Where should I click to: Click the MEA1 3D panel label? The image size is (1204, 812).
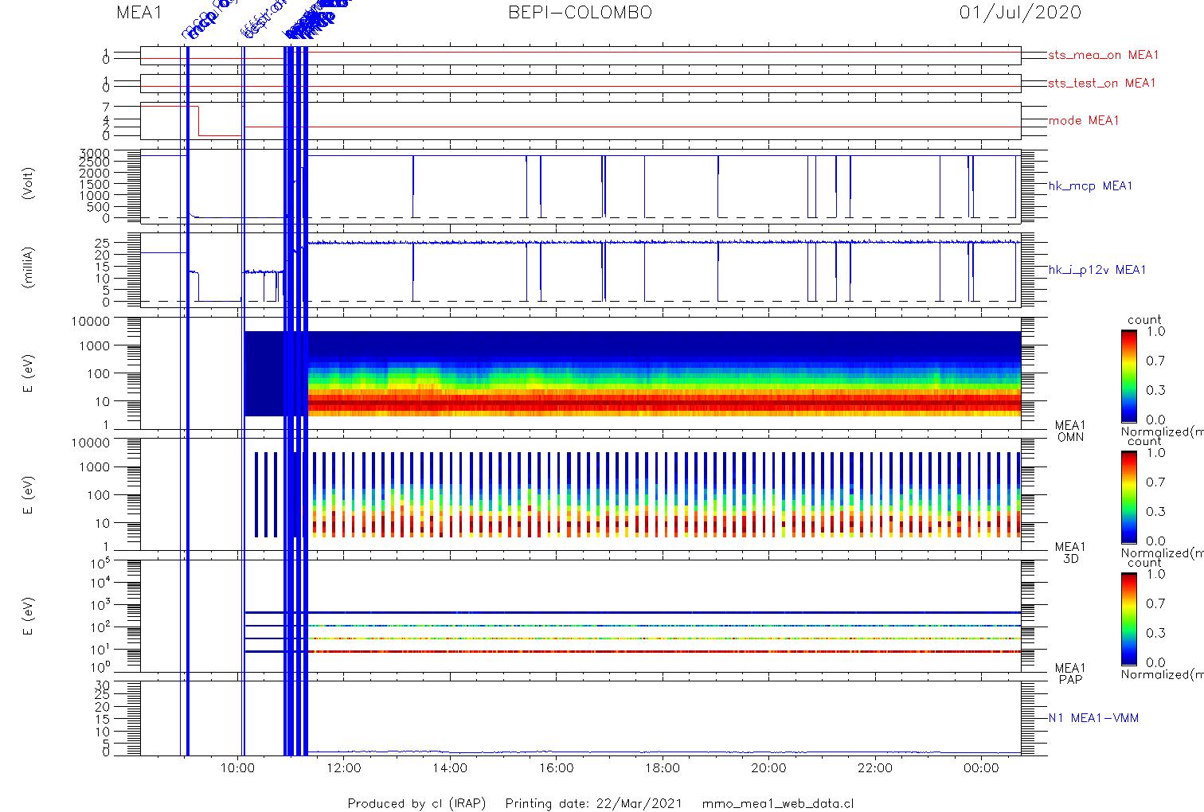(1070, 552)
